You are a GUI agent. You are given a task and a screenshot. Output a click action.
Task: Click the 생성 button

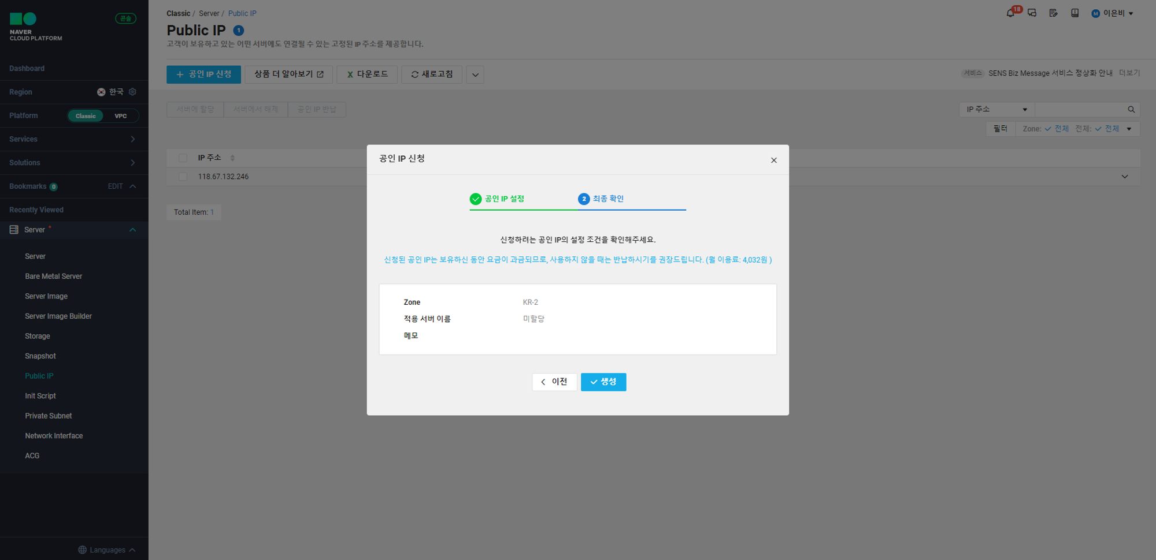(603, 382)
